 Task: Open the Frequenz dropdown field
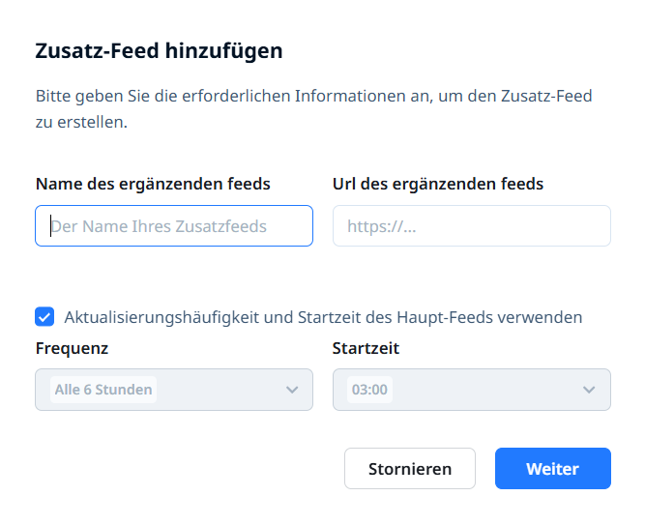tap(174, 390)
